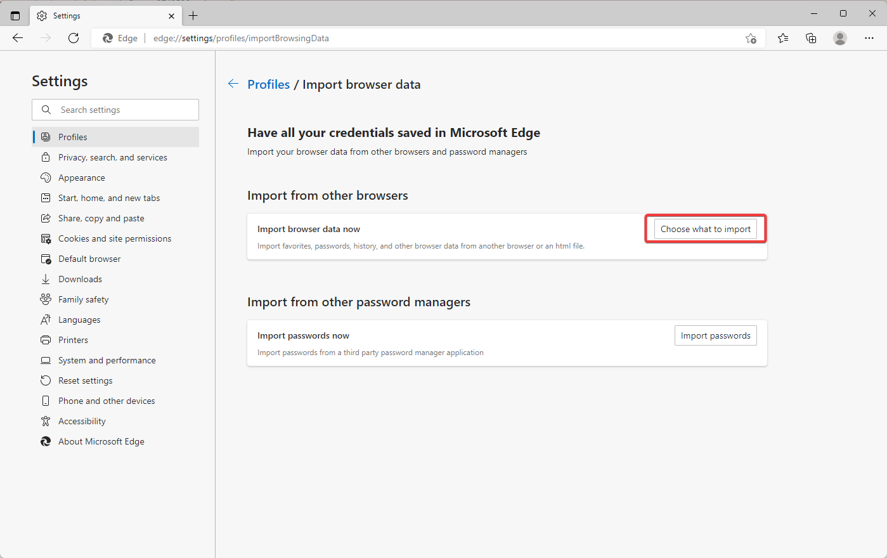This screenshot has height=558, width=887.
Task: Click the Import passwords button
Action: click(x=715, y=335)
